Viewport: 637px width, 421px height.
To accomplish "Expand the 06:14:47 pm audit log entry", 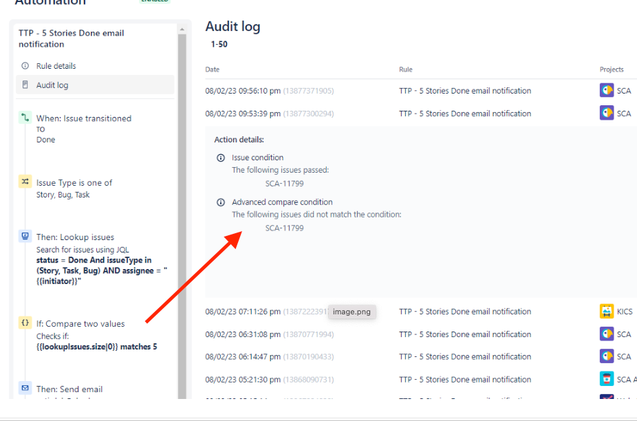I will pos(421,357).
